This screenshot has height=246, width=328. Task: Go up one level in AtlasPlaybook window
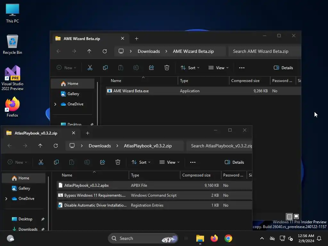click(40, 146)
